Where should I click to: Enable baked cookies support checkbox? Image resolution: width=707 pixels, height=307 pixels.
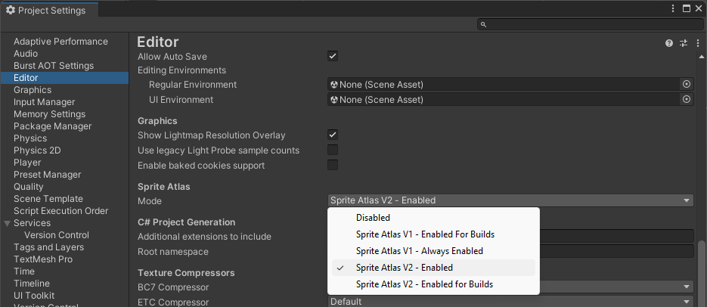(333, 166)
